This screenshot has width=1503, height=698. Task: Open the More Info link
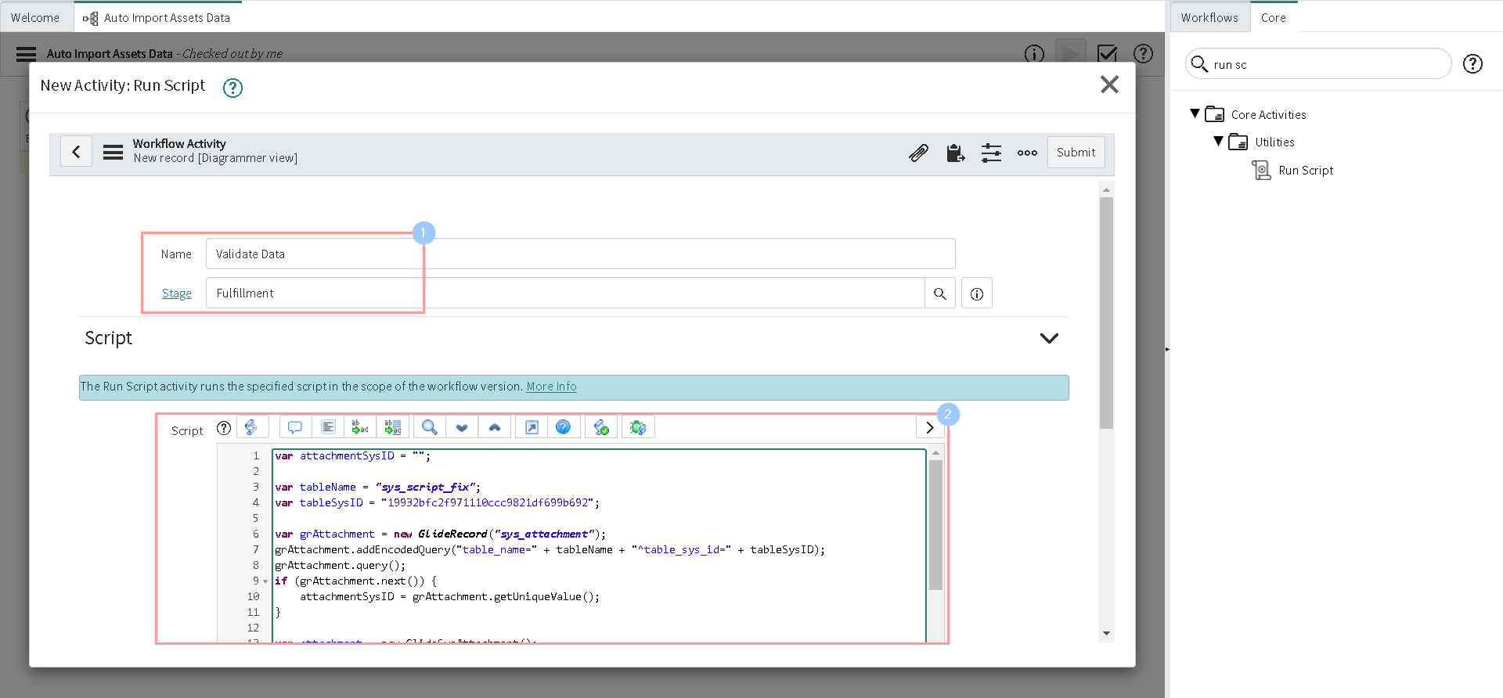point(551,387)
